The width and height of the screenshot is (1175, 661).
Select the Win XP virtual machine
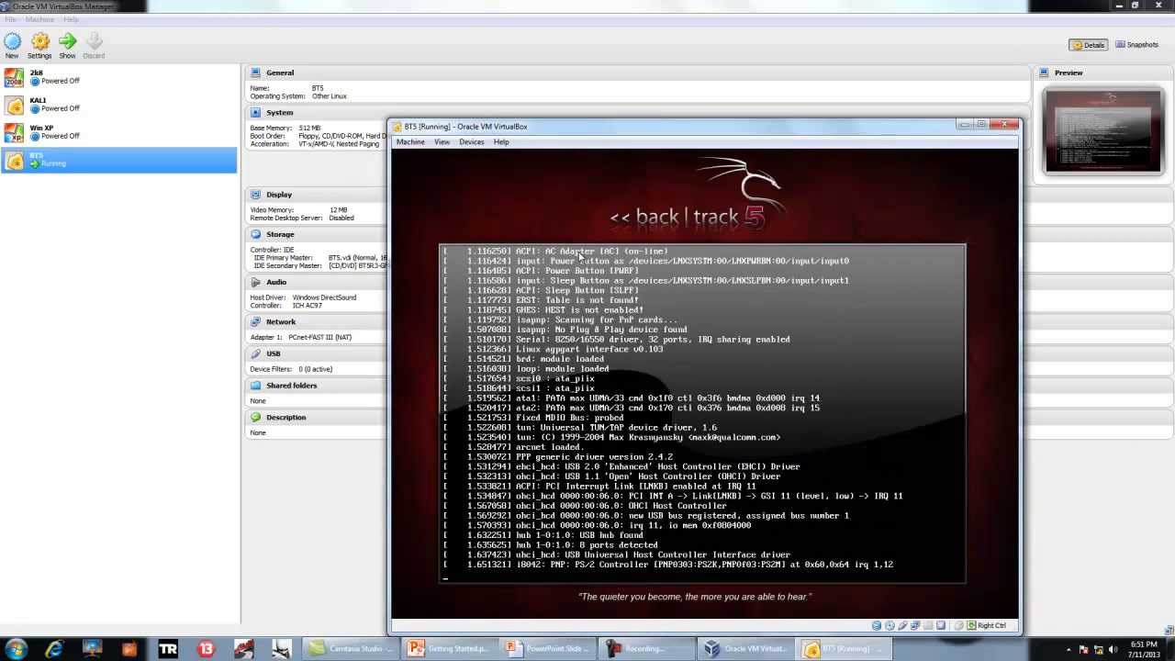click(119, 132)
